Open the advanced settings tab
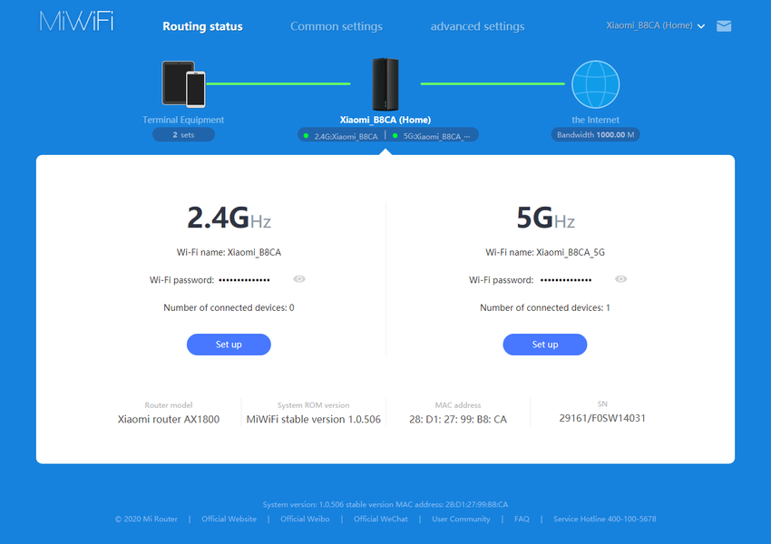 (x=477, y=26)
